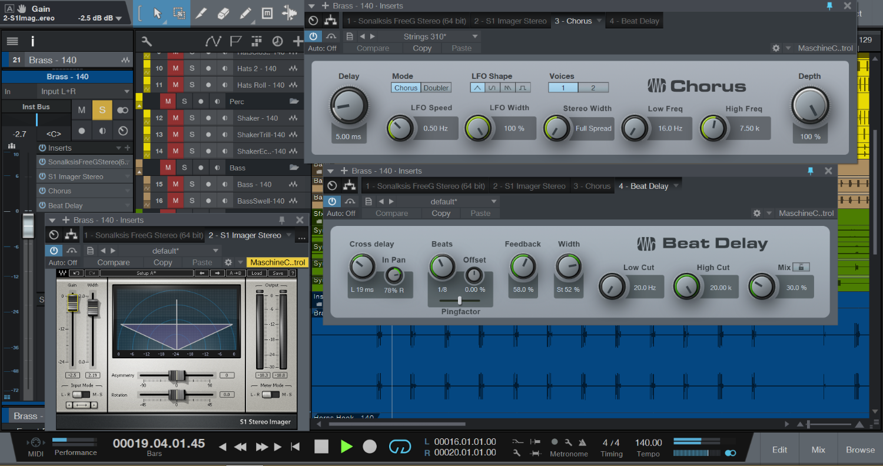Open Beat Delay window settings gear
Screen dimensions: 883x466
[757, 214]
